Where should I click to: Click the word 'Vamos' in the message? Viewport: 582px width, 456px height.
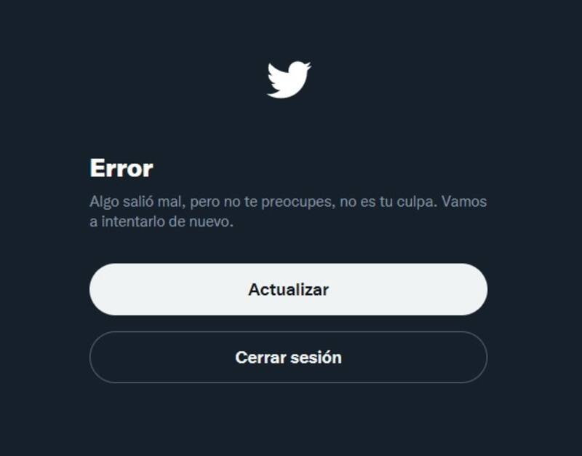click(464, 202)
